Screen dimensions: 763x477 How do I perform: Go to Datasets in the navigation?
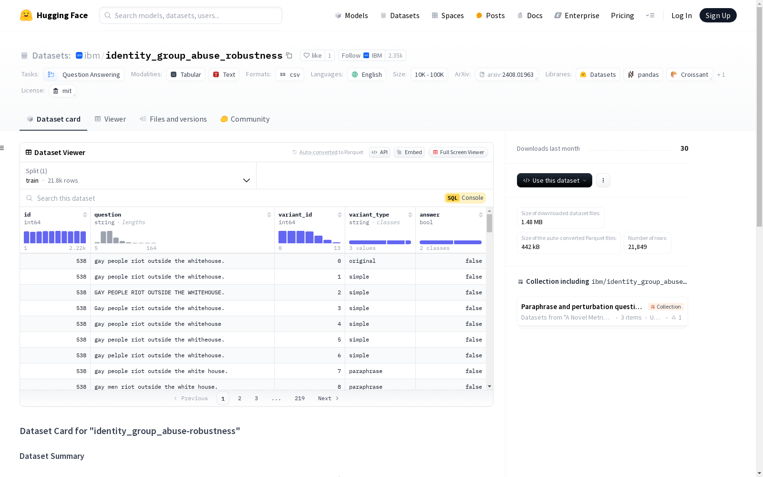400,15
